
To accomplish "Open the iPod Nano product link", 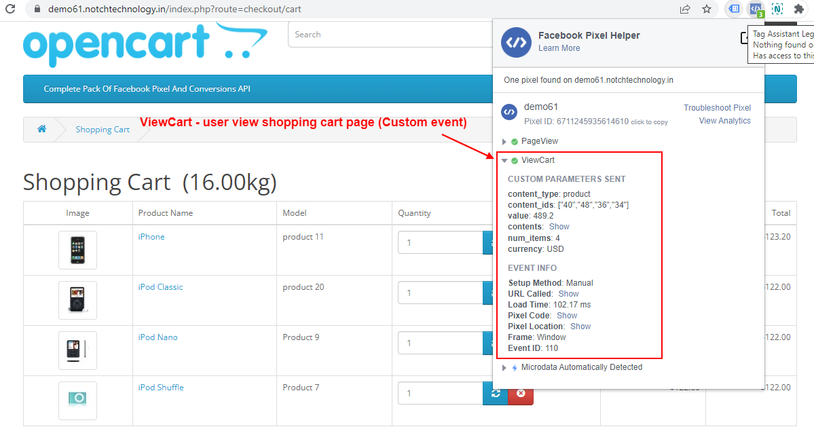I will [158, 337].
